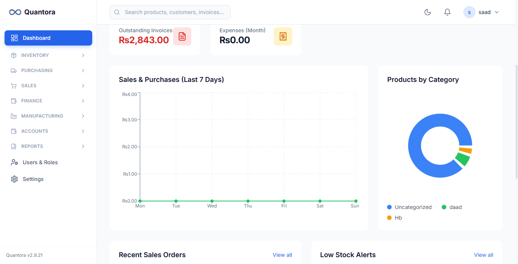The height and width of the screenshot is (264, 518).
Task: Click the saad user avatar
Action: (469, 12)
